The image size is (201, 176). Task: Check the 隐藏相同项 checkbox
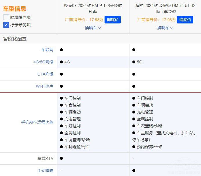pyautogui.click(x=6, y=17)
